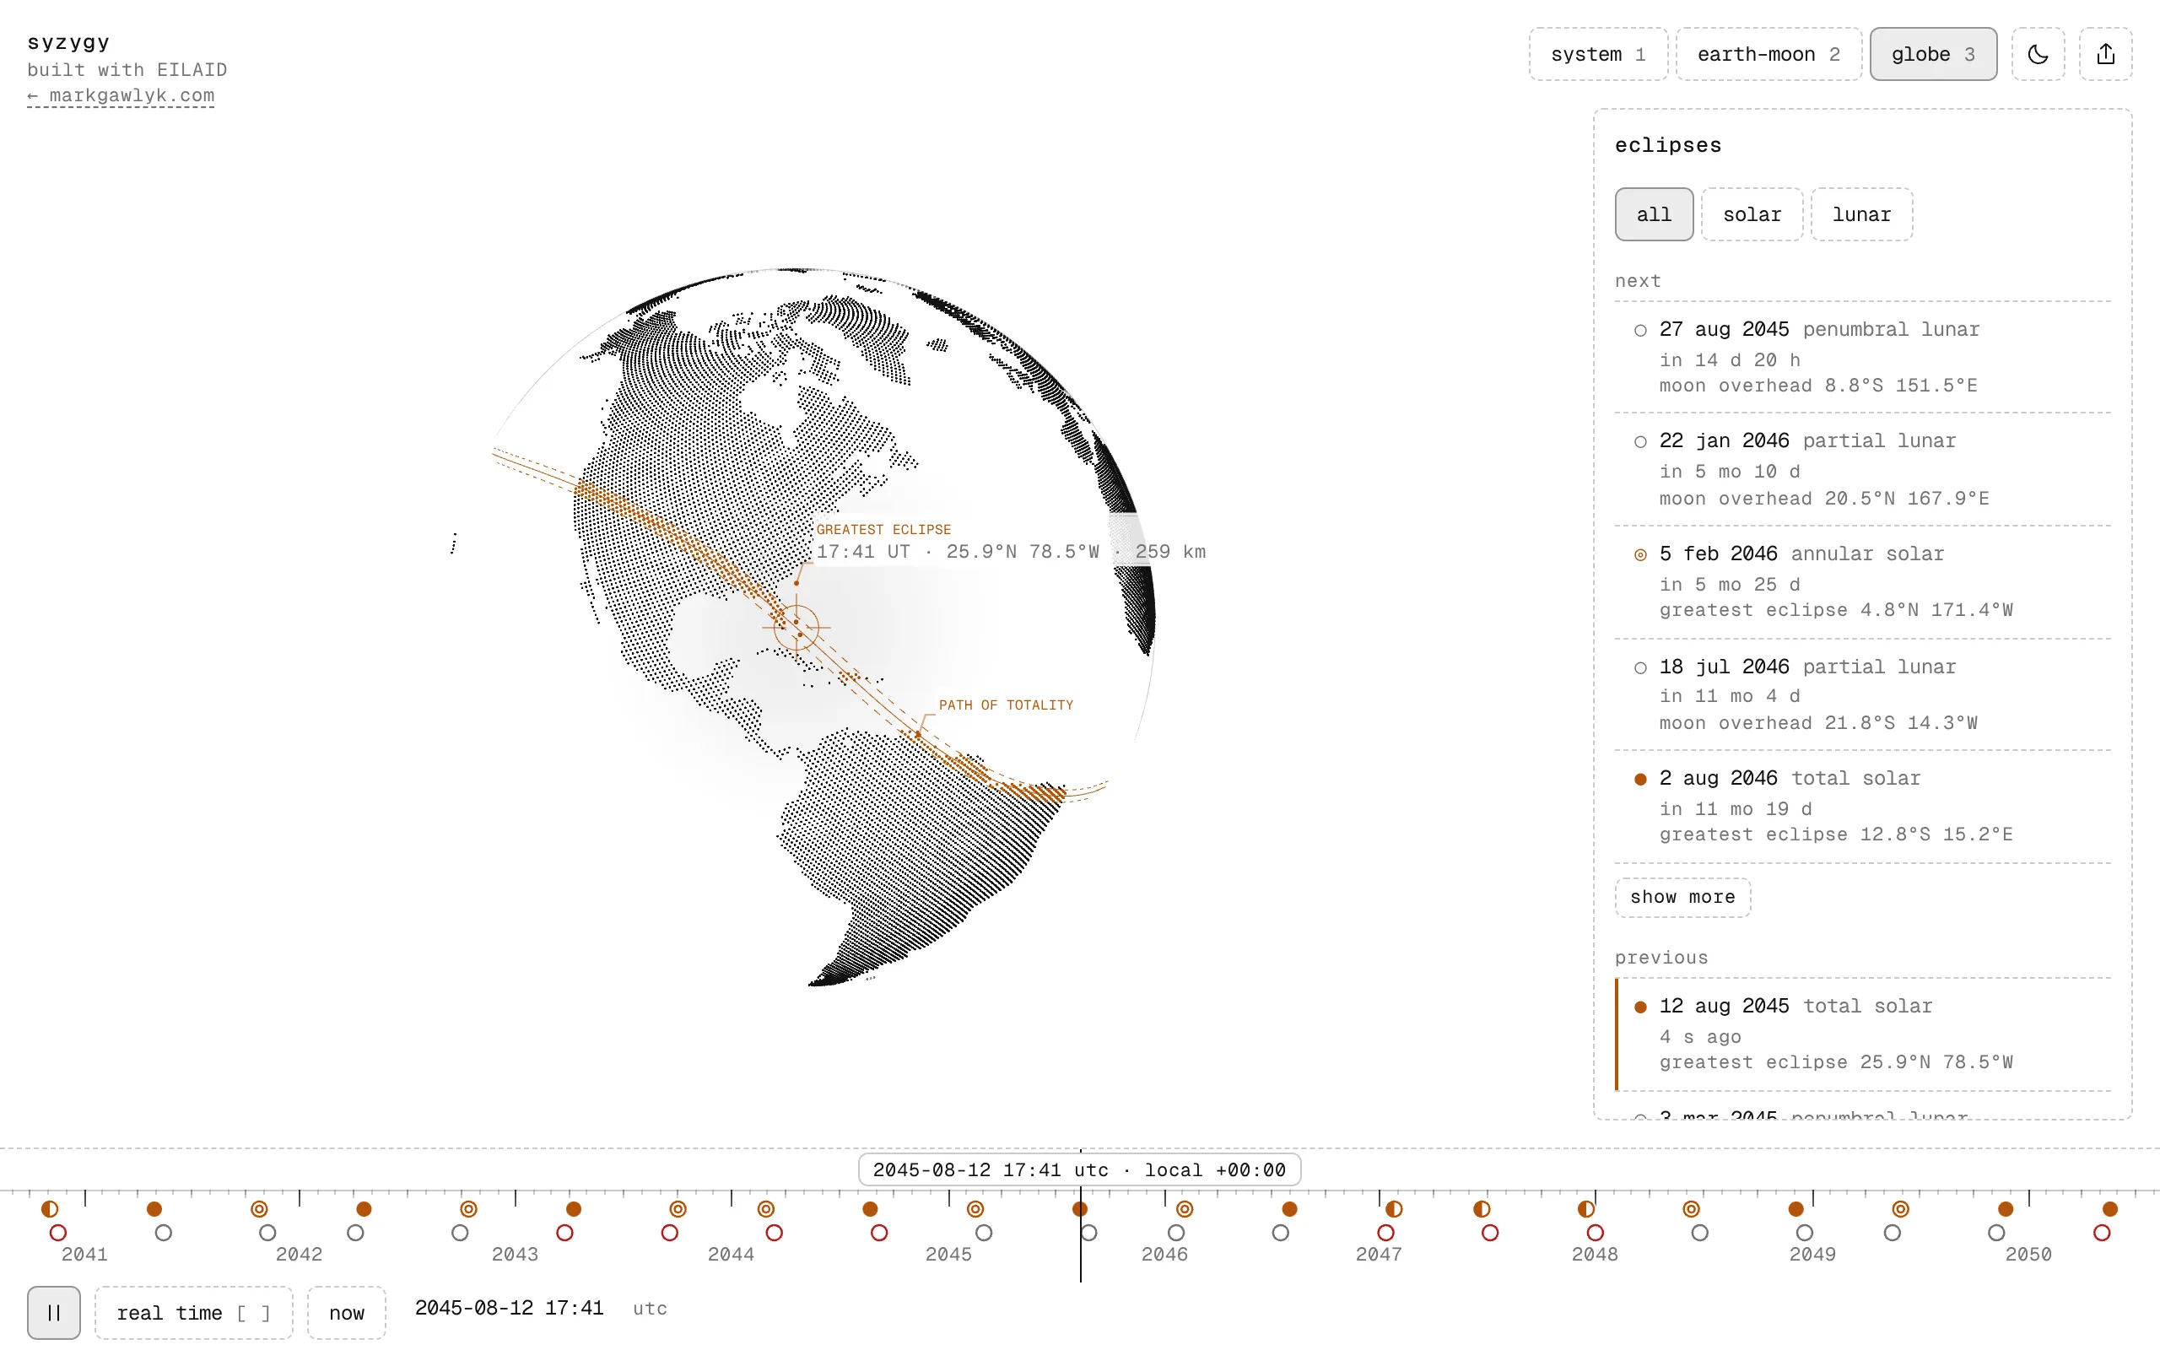Viewport: 2160px width, 1350px height.
Task: Toggle dark mode with the moon icon
Action: tap(2038, 55)
